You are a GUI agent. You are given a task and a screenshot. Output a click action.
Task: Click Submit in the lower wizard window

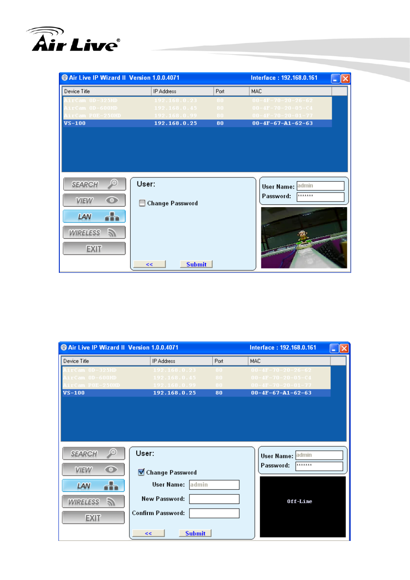pos(196,533)
